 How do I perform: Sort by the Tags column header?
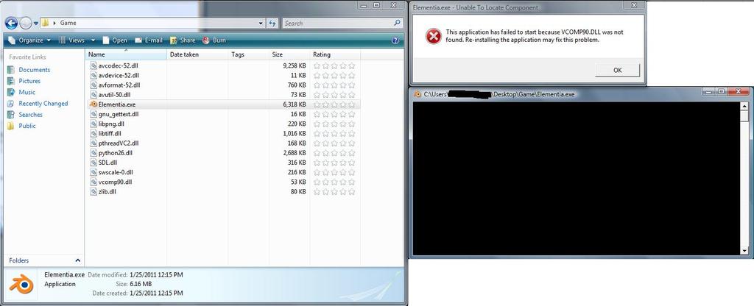pyautogui.click(x=248, y=54)
